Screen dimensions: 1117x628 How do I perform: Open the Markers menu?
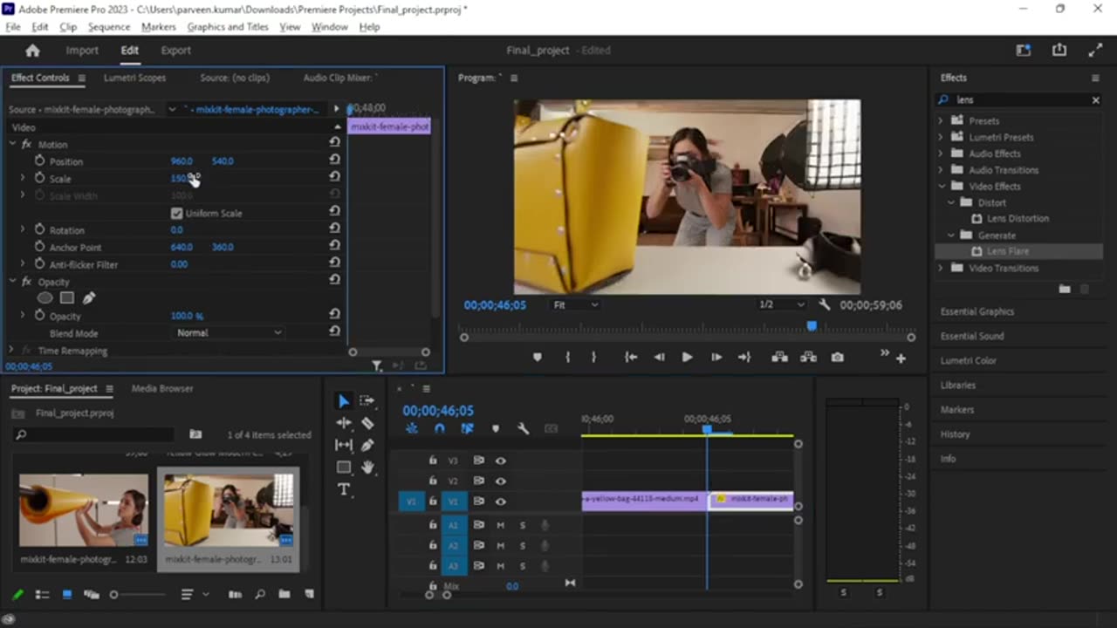pyautogui.click(x=158, y=27)
